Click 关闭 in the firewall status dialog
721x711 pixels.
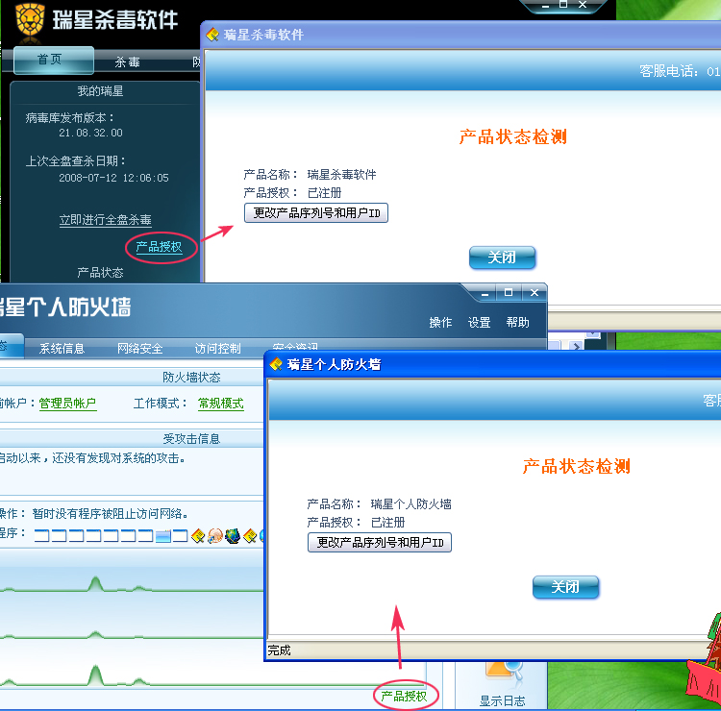coord(565,587)
